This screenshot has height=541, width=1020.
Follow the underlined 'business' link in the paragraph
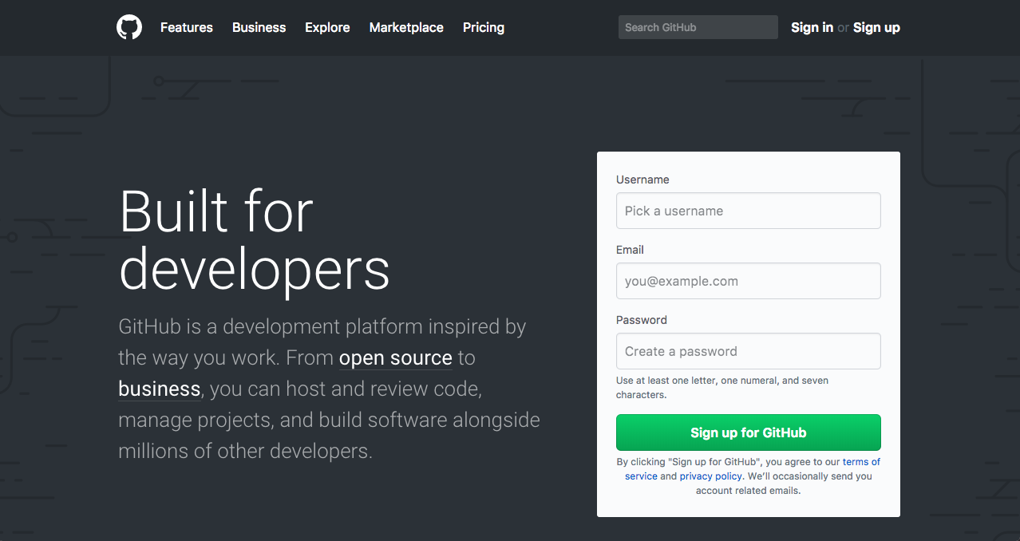159,389
